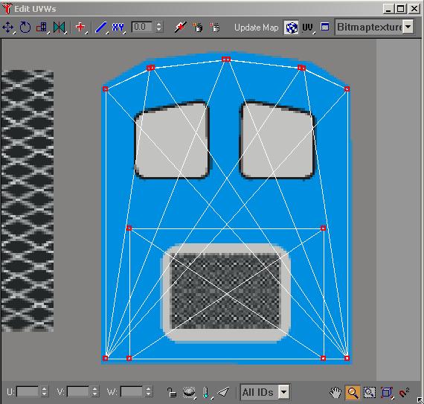Toggle the snap magnet icon
Image resolution: width=424 pixels, height=404 pixels.
pyautogui.click(x=404, y=392)
